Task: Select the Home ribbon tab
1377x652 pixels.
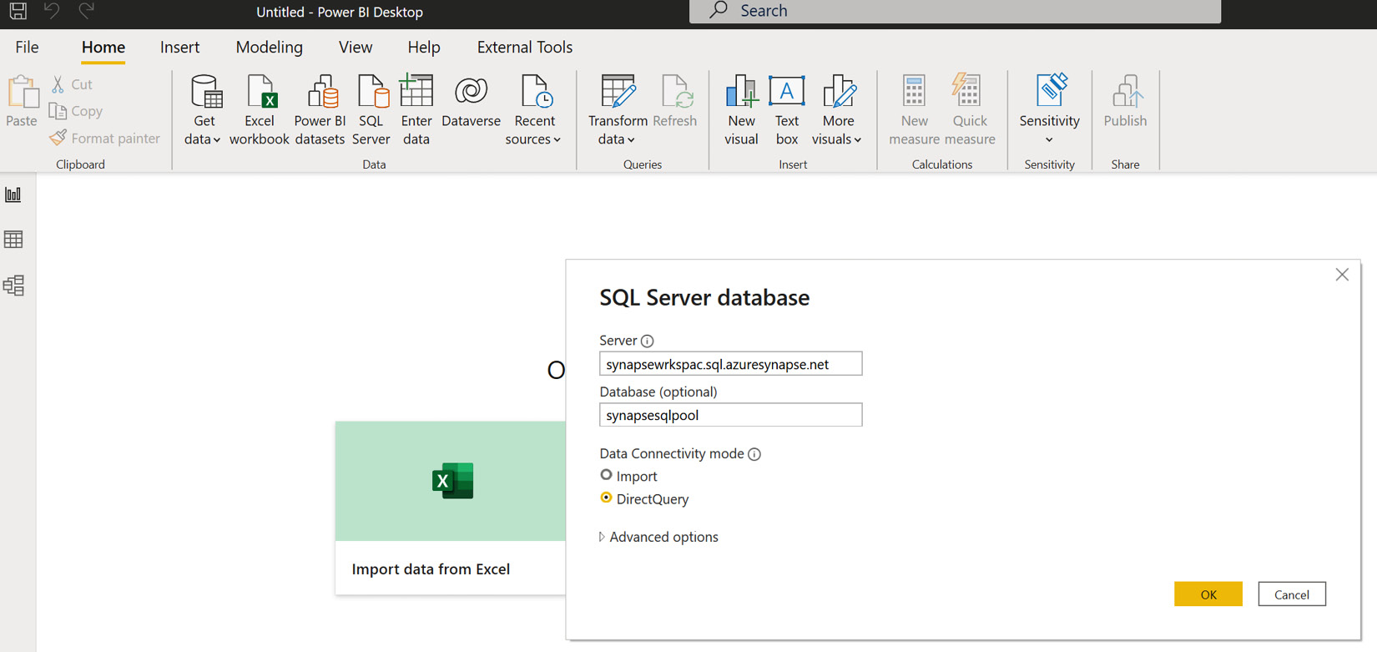Action: (103, 48)
